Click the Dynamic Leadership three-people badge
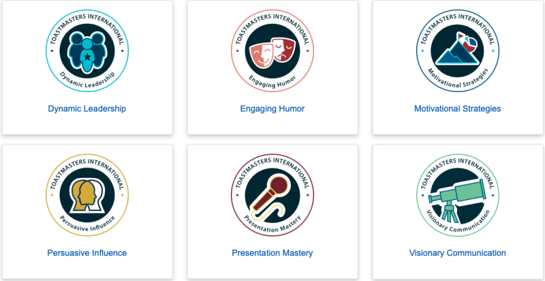The image size is (545, 281). (87, 50)
